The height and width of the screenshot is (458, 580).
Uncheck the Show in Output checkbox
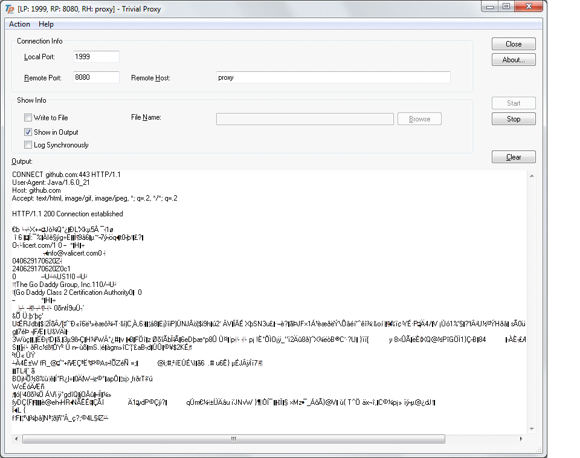click(28, 132)
